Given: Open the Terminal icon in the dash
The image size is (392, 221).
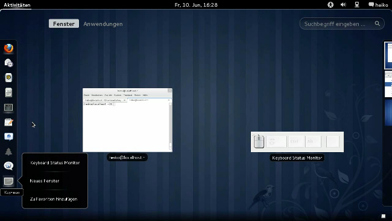Looking at the screenshot, I should (x=8, y=107).
